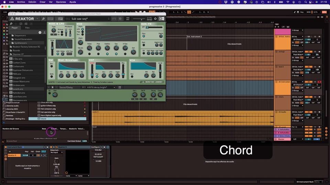330x185 pixels.
Task: Click the VCF Cutoff slider
Action: [92, 71]
